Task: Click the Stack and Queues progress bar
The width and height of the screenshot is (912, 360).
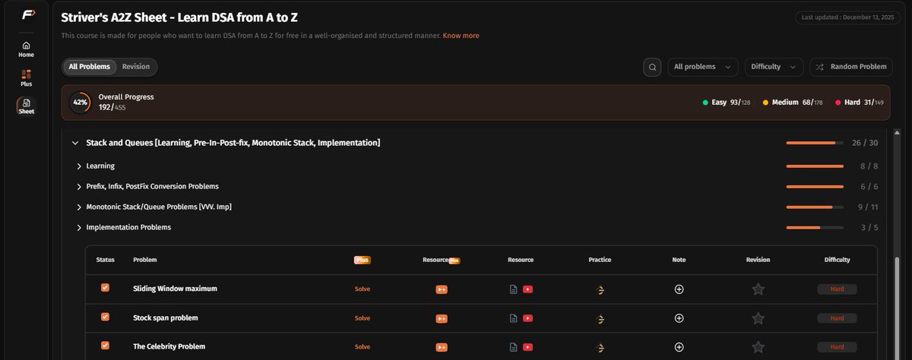Action: click(815, 143)
